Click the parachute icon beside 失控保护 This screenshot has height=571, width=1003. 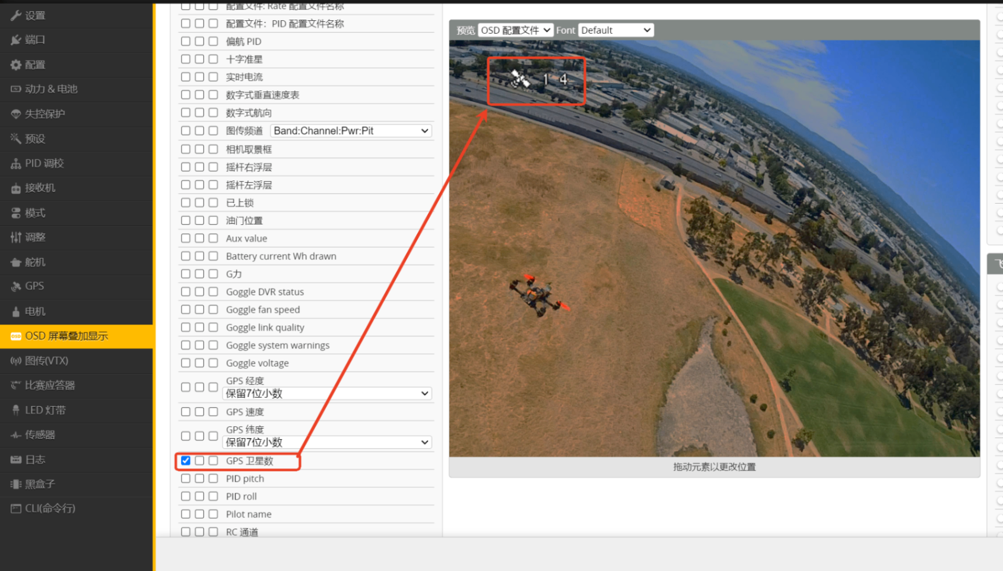16,114
